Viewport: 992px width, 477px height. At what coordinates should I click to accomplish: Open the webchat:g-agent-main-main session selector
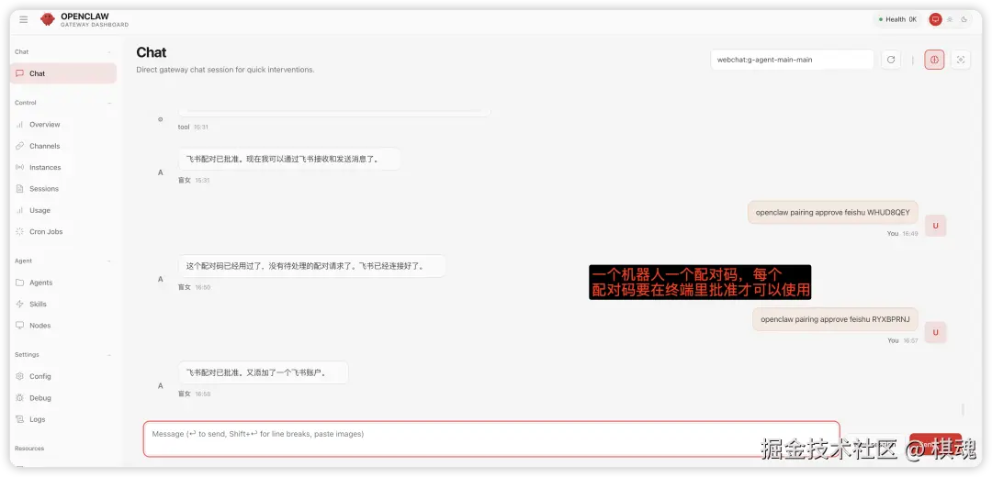tap(792, 60)
